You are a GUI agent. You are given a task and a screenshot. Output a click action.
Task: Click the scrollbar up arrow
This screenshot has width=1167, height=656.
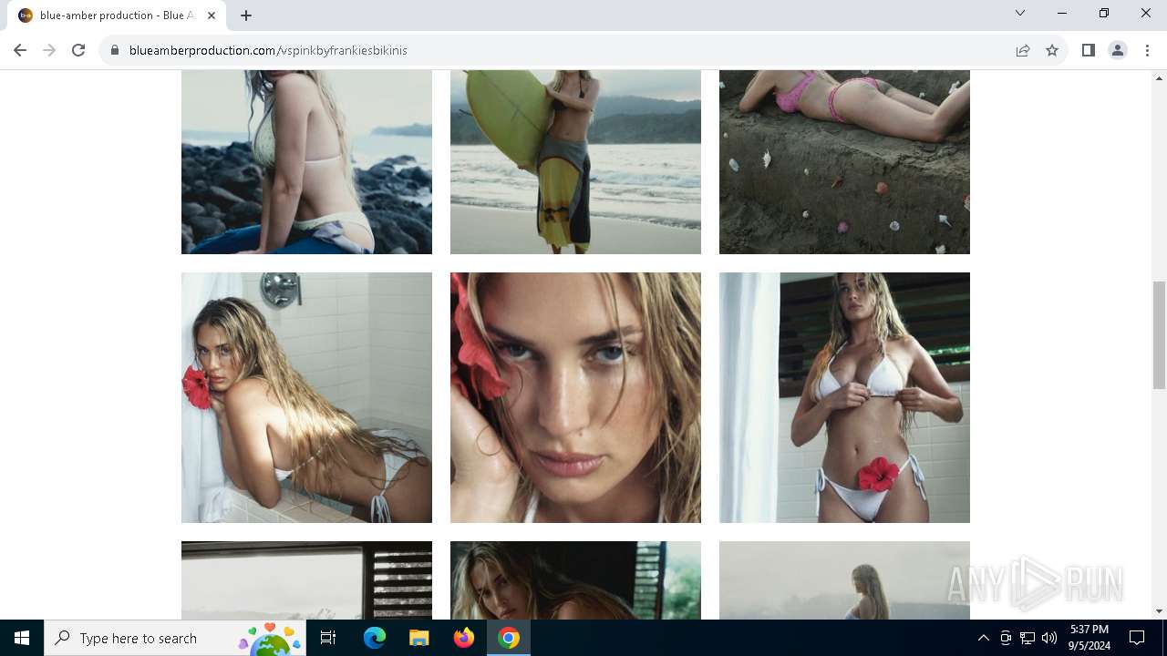[x=1159, y=78]
